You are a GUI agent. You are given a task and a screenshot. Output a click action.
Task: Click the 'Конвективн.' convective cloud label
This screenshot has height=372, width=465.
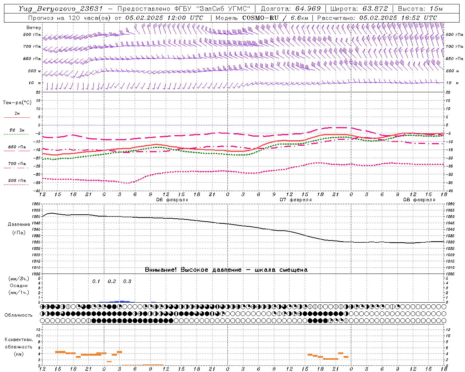(19, 340)
